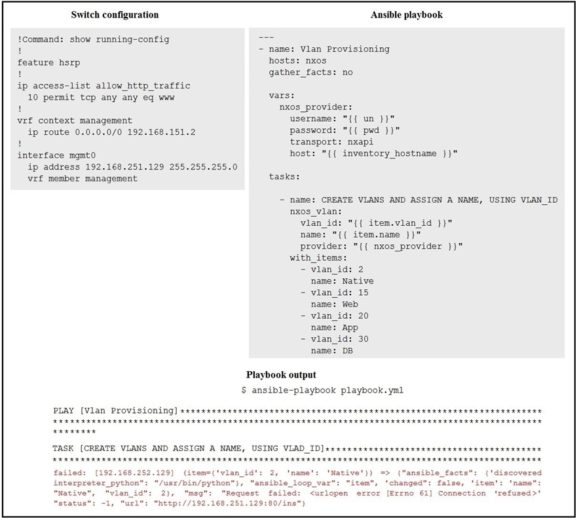The width and height of the screenshot is (579, 521).
Task: Click the '- vlan_id: 15' list entry
Action: click(x=335, y=293)
